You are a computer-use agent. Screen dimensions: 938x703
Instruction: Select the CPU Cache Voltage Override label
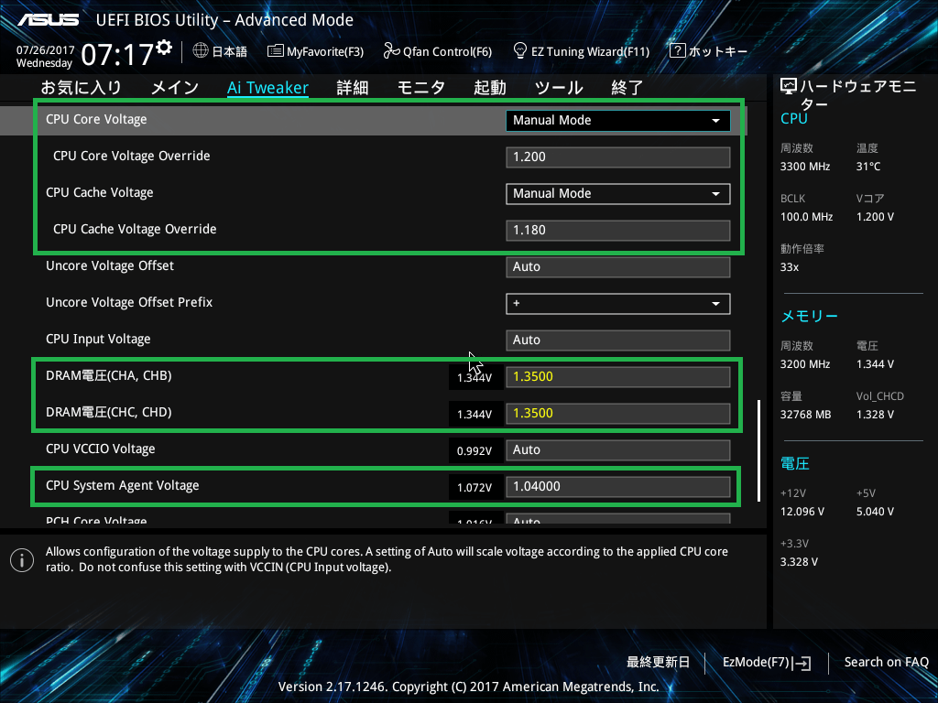[135, 230]
